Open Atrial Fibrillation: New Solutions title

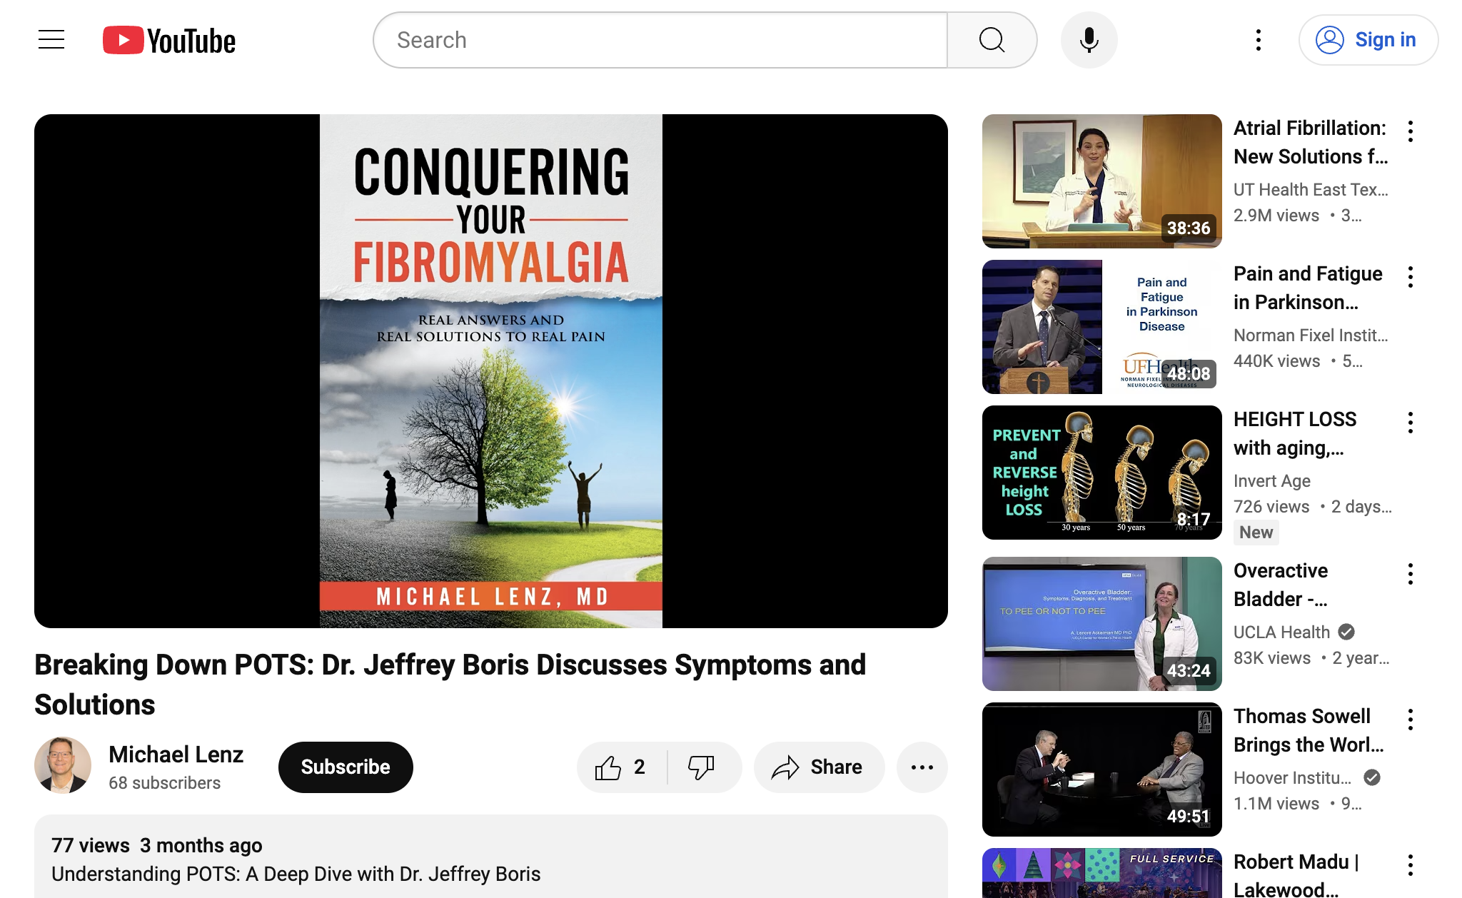[1311, 142]
